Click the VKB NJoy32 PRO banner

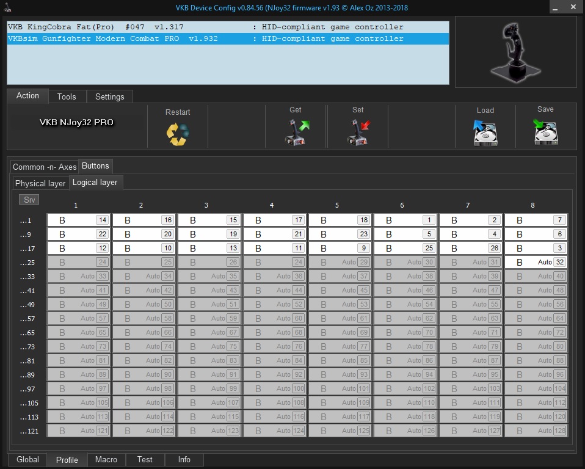point(76,122)
